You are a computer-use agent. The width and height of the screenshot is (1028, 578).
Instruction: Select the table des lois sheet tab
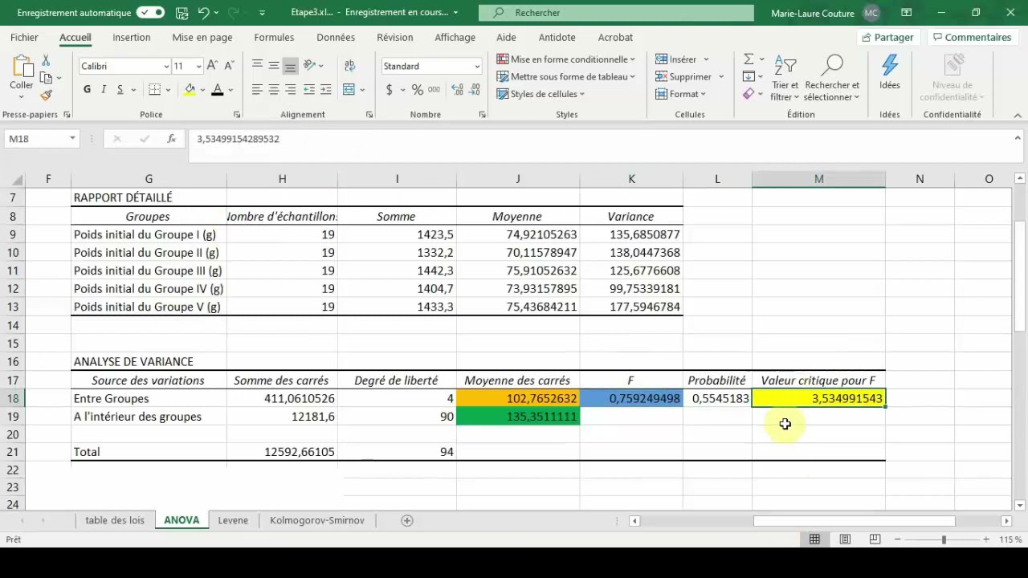click(x=115, y=520)
